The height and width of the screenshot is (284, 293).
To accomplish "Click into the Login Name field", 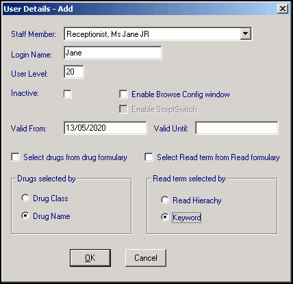I will [113, 53].
